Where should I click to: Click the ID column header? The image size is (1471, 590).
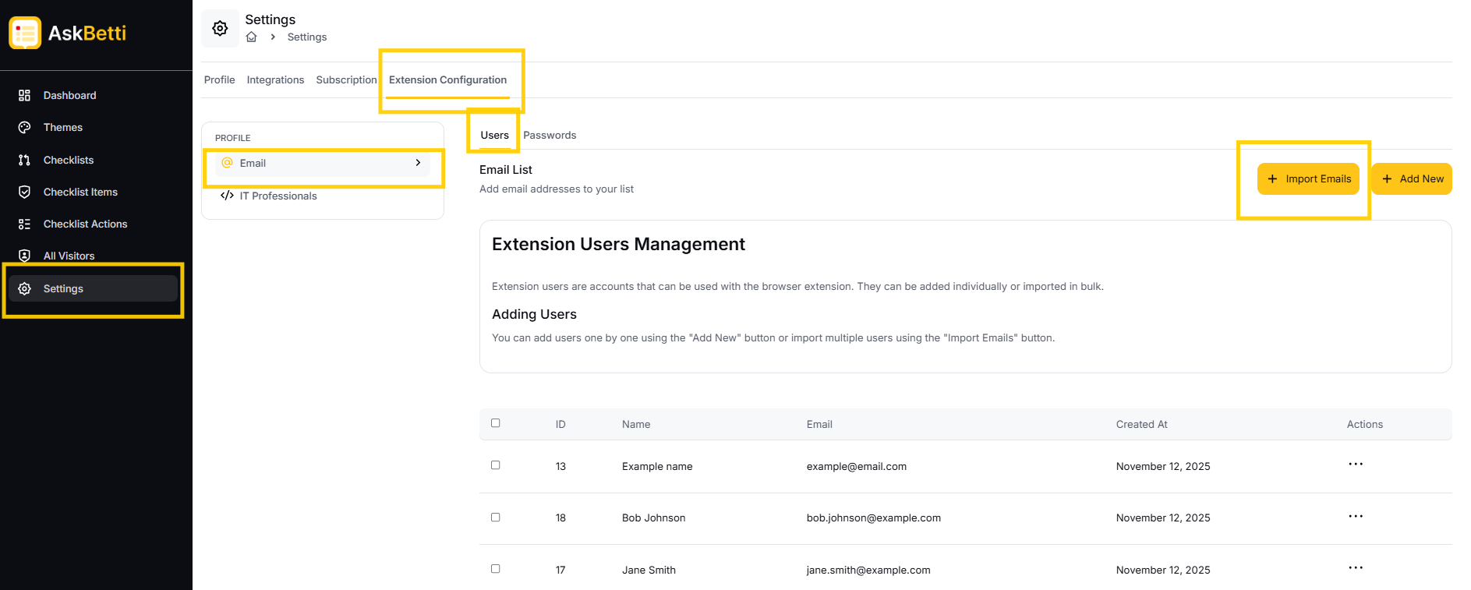(560, 424)
